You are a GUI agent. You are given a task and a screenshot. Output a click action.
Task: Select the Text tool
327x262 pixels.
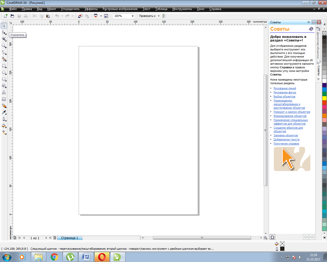coord(4,92)
